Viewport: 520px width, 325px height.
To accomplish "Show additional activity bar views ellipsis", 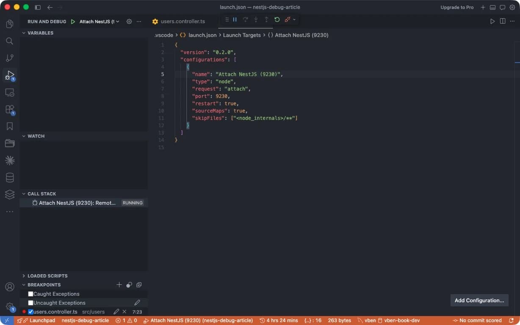I will (x=10, y=211).
